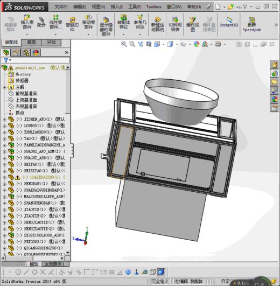Open the Smart Fasteners (智能扣件) tool
Image resolution: width=280 pixels, height=286 pixels.
pyautogui.click(x=72, y=24)
